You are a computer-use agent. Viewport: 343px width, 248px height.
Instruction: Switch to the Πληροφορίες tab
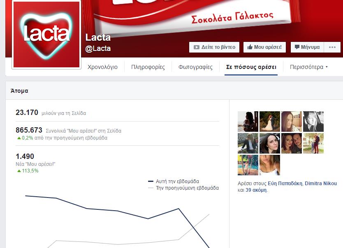(148, 67)
